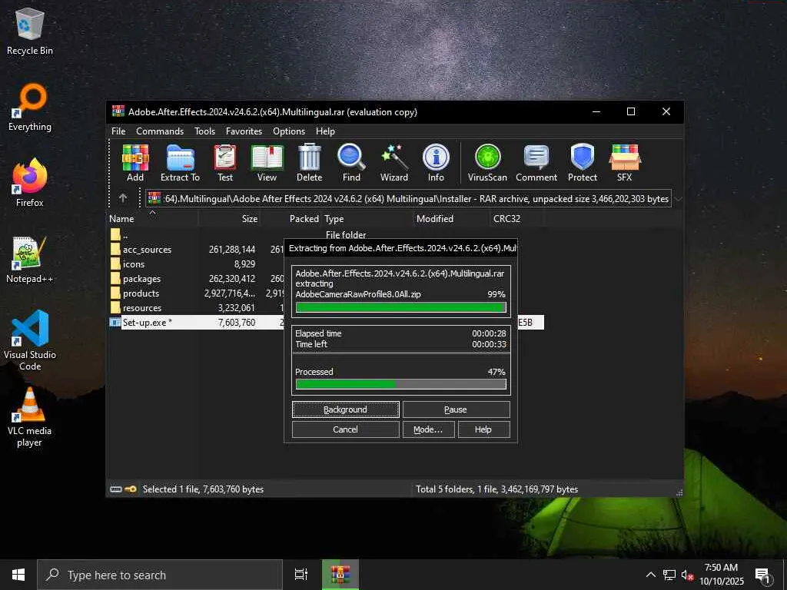This screenshot has width=787, height=590.
Task: Sort by the Modified column header
Action: pyautogui.click(x=450, y=219)
